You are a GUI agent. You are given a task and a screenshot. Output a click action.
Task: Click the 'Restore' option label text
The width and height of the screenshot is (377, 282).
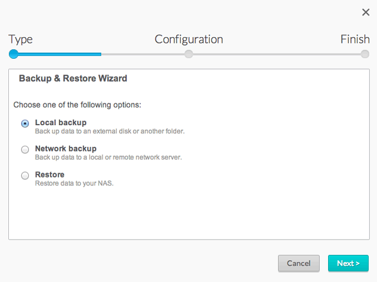tap(49, 174)
